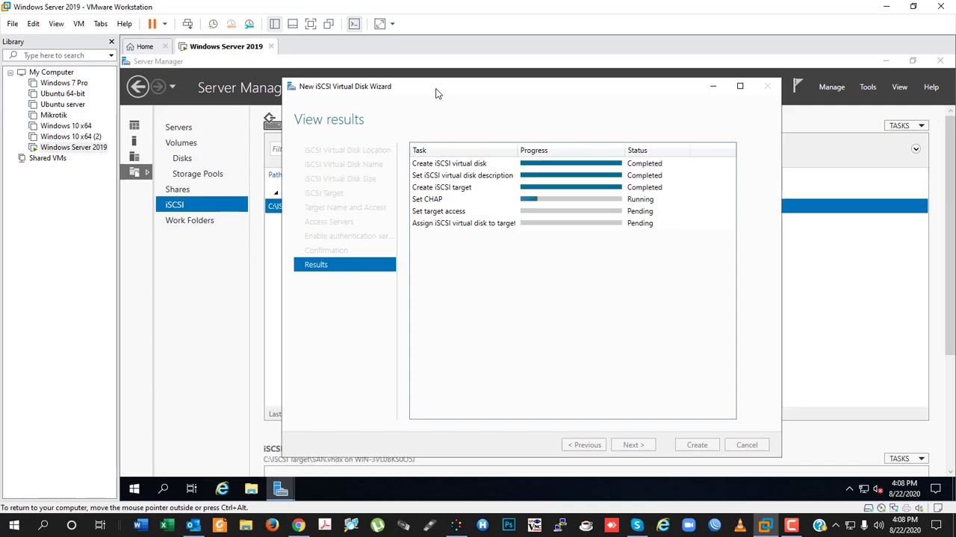Switch to Unity mode icon
The height and width of the screenshot is (537, 956).
pos(329,24)
